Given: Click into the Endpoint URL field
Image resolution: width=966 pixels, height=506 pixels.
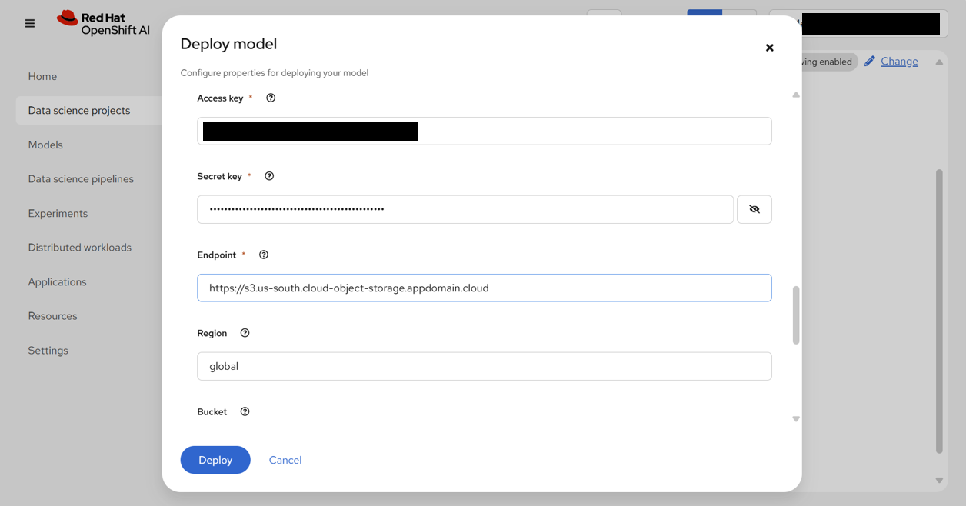Looking at the screenshot, I should (485, 288).
